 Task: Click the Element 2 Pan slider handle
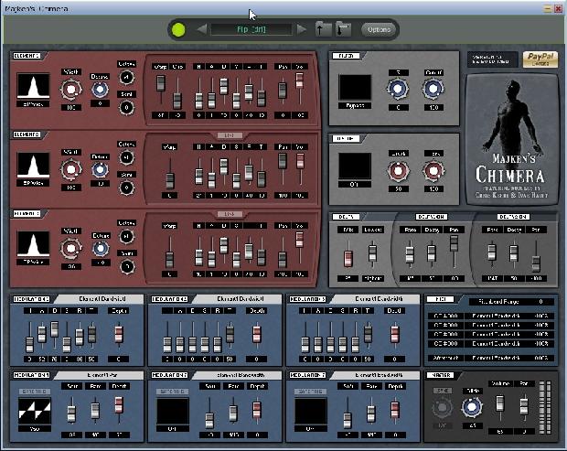pyautogui.click(x=283, y=161)
